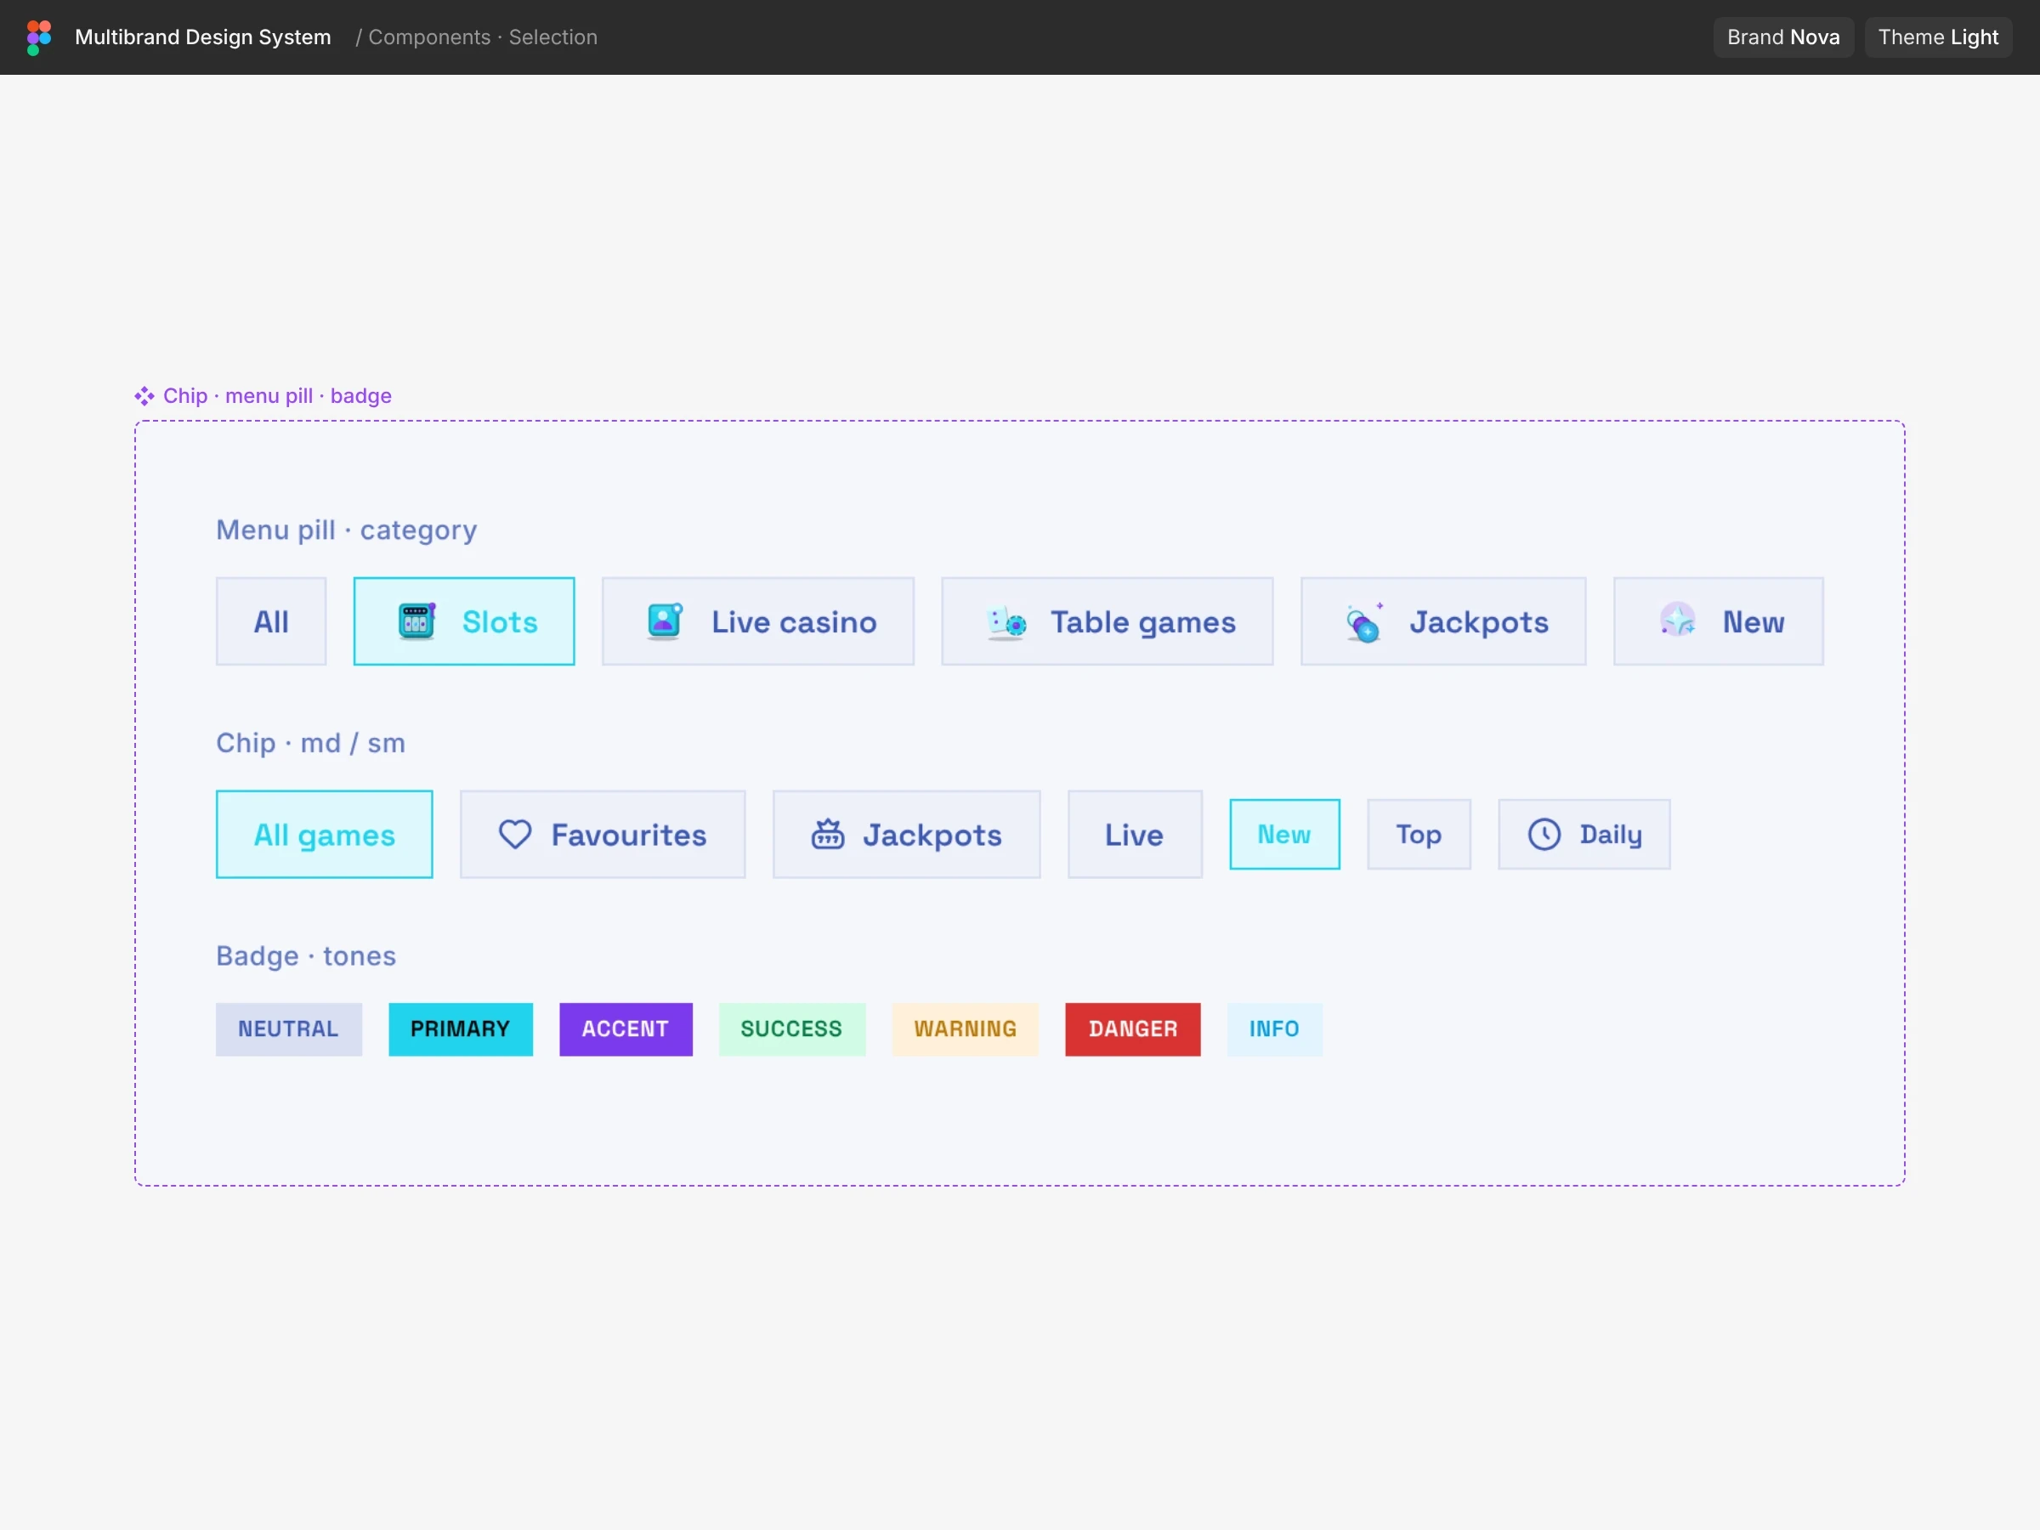Click the WARNING badge
2040x1530 pixels.
966,1030
